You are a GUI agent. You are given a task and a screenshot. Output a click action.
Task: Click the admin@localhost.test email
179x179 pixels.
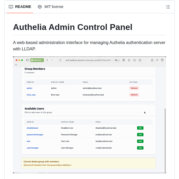point(92,88)
